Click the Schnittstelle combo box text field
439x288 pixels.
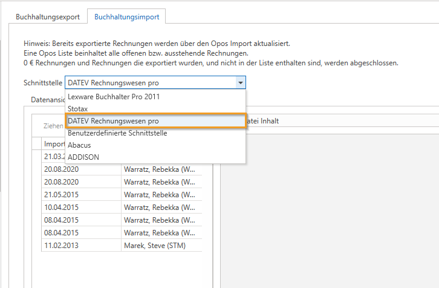coord(150,83)
